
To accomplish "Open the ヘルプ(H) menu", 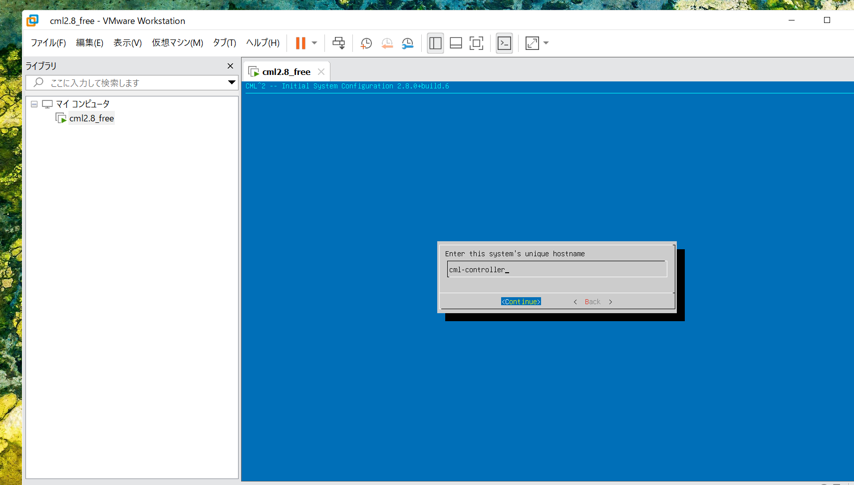I will [x=263, y=43].
